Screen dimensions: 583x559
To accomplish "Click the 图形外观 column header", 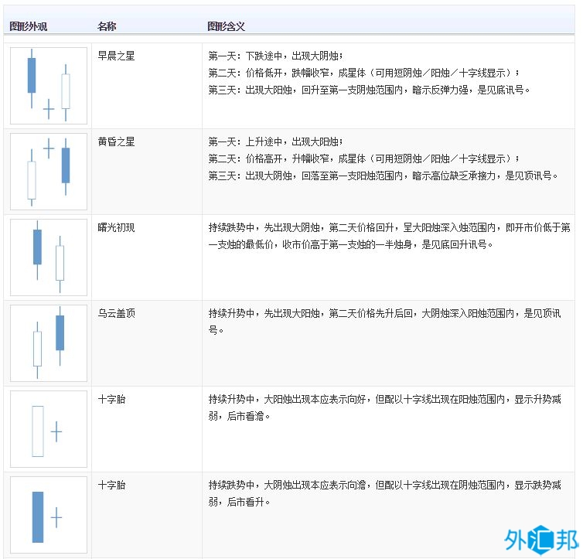I will (x=29, y=26).
